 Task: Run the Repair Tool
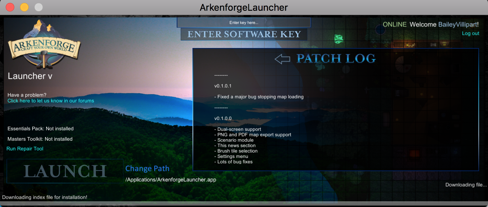pos(25,149)
